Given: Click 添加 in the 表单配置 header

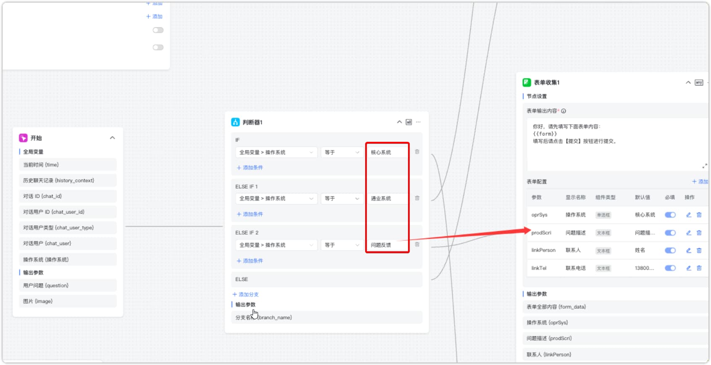Looking at the screenshot, I should [700, 182].
